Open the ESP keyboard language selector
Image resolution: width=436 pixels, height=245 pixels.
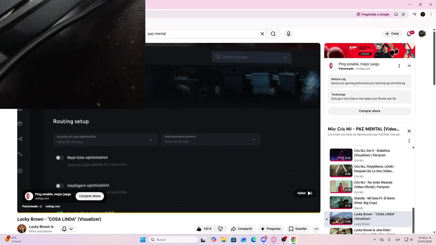398,240
